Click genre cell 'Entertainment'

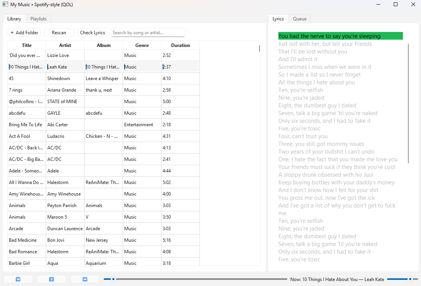click(x=142, y=125)
